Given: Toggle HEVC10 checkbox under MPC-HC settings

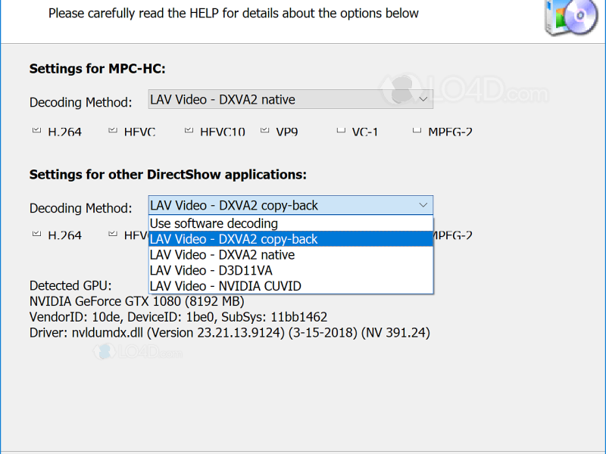Looking at the screenshot, I should pyautogui.click(x=189, y=130).
